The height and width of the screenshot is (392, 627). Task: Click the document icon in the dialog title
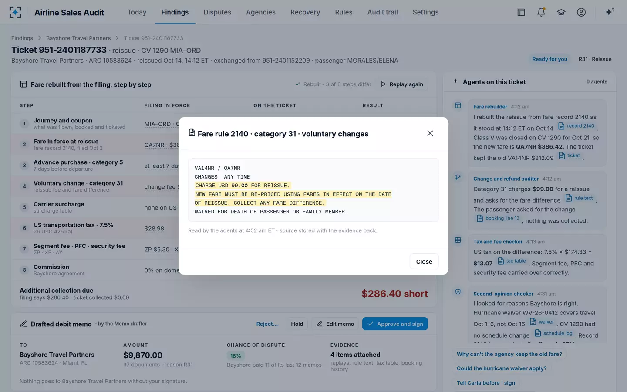tap(192, 132)
